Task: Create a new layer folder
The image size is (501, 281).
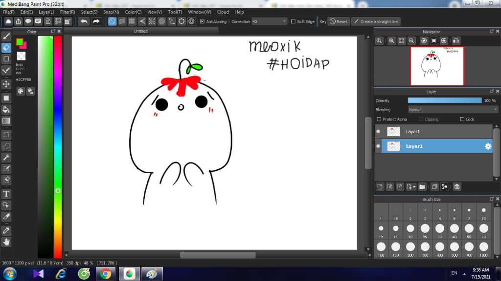Action: tap(422, 187)
